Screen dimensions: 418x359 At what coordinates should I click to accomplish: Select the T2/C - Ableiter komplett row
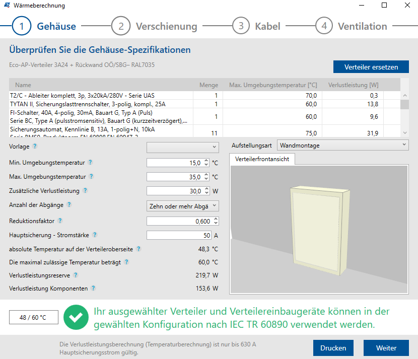[x=204, y=95]
